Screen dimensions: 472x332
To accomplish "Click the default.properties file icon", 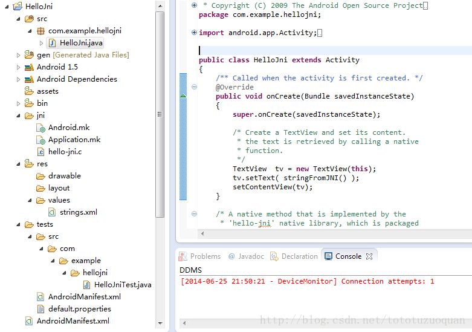I will (40, 309).
